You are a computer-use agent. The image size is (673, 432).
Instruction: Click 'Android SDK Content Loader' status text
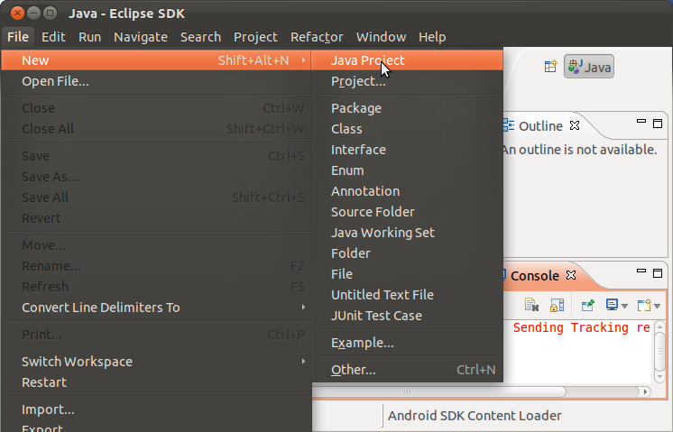(x=475, y=415)
